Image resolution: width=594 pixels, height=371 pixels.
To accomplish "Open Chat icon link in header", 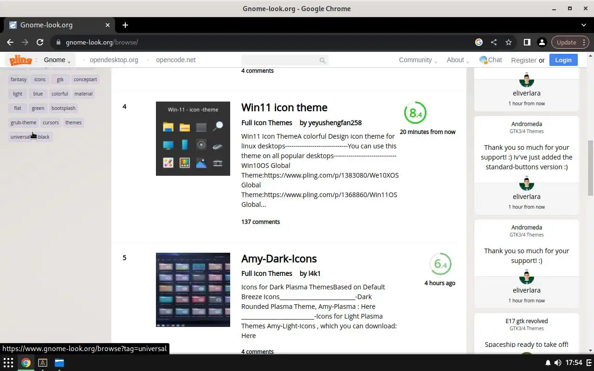I will point(491,60).
